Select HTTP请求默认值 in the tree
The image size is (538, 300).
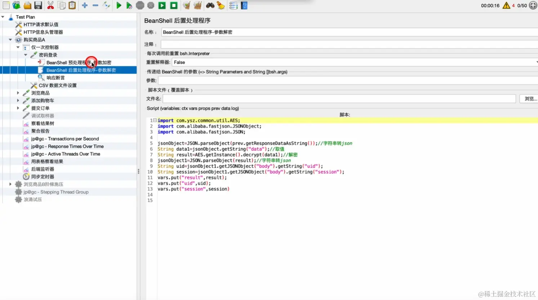coord(41,24)
